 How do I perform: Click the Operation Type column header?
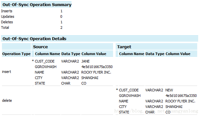pyautogui.click(x=17, y=54)
